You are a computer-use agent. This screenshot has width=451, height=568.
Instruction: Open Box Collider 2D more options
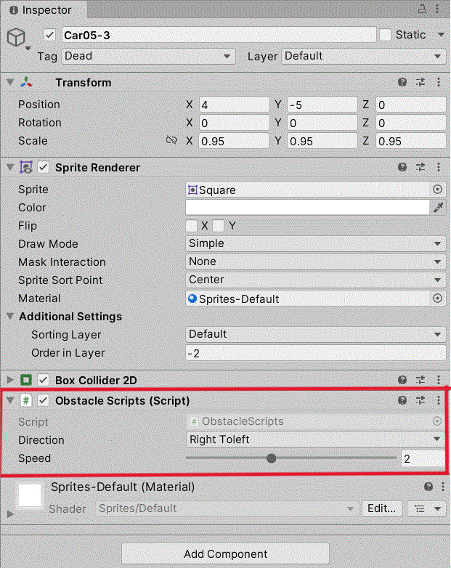pyautogui.click(x=439, y=380)
